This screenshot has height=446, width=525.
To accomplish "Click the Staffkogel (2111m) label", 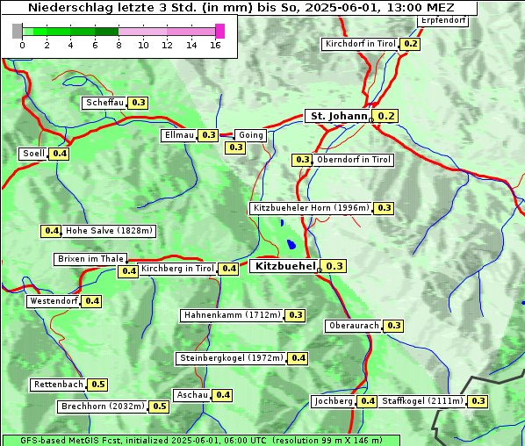I will (x=422, y=401).
